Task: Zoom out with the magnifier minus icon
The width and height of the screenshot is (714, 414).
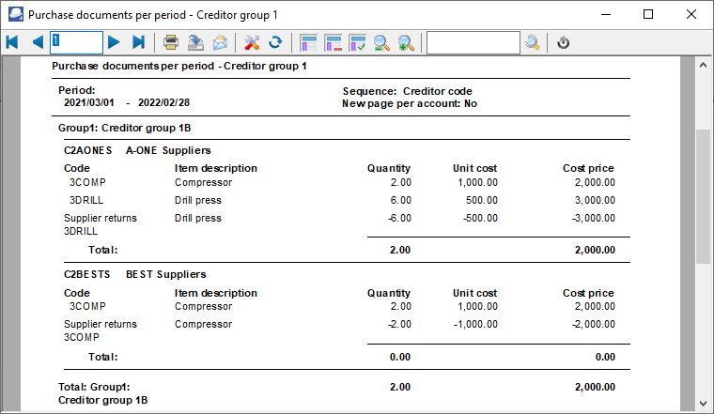Action: 381,42
